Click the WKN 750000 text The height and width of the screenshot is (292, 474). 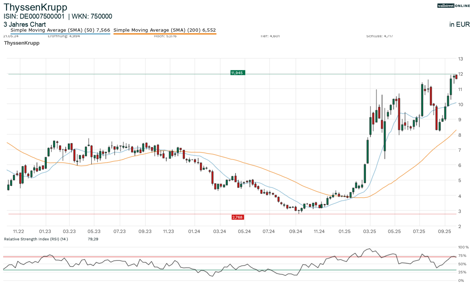pyautogui.click(x=92, y=16)
